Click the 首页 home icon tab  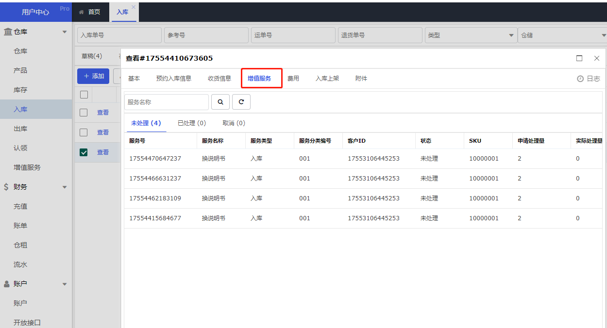[x=89, y=12]
